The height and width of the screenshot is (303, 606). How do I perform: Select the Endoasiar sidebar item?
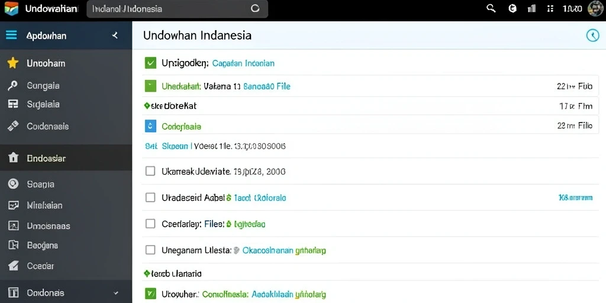click(66, 157)
